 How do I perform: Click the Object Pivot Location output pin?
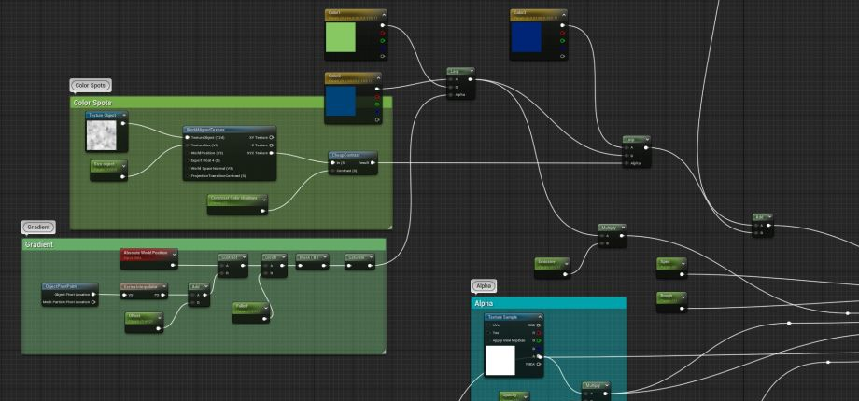[93, 295]
